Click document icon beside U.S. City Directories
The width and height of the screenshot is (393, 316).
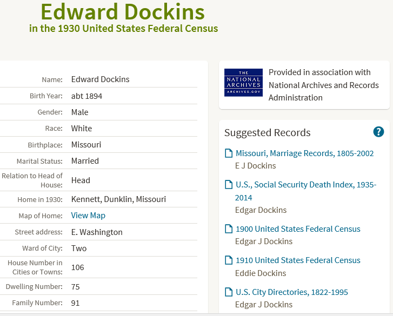click(x=229, y=292)
